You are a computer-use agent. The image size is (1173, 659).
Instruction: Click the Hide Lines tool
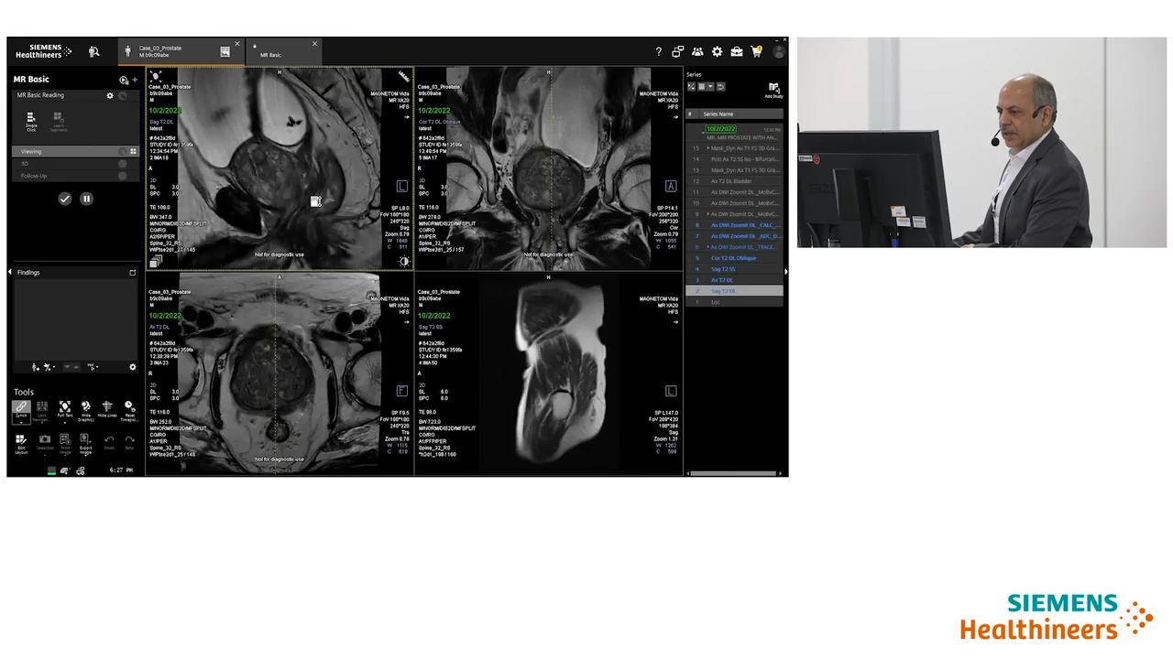tap(107, 409)
